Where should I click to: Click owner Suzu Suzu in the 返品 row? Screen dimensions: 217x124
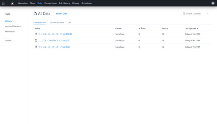[120, 47]
